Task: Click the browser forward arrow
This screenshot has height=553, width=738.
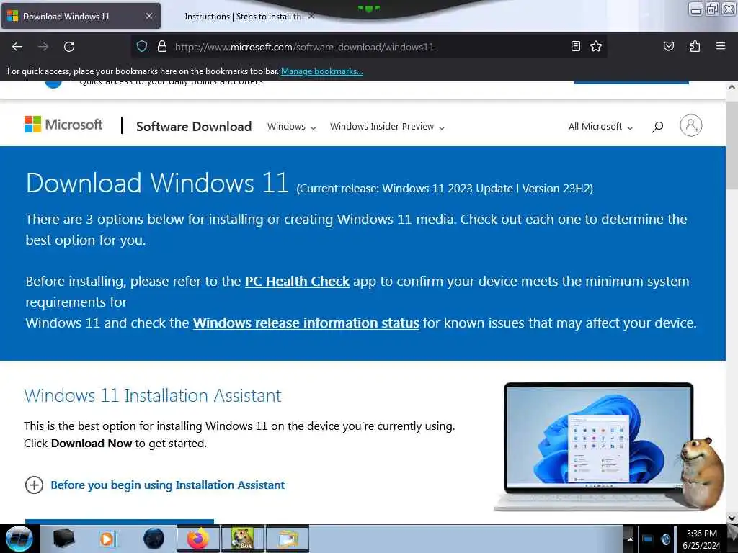Action: 43,47
